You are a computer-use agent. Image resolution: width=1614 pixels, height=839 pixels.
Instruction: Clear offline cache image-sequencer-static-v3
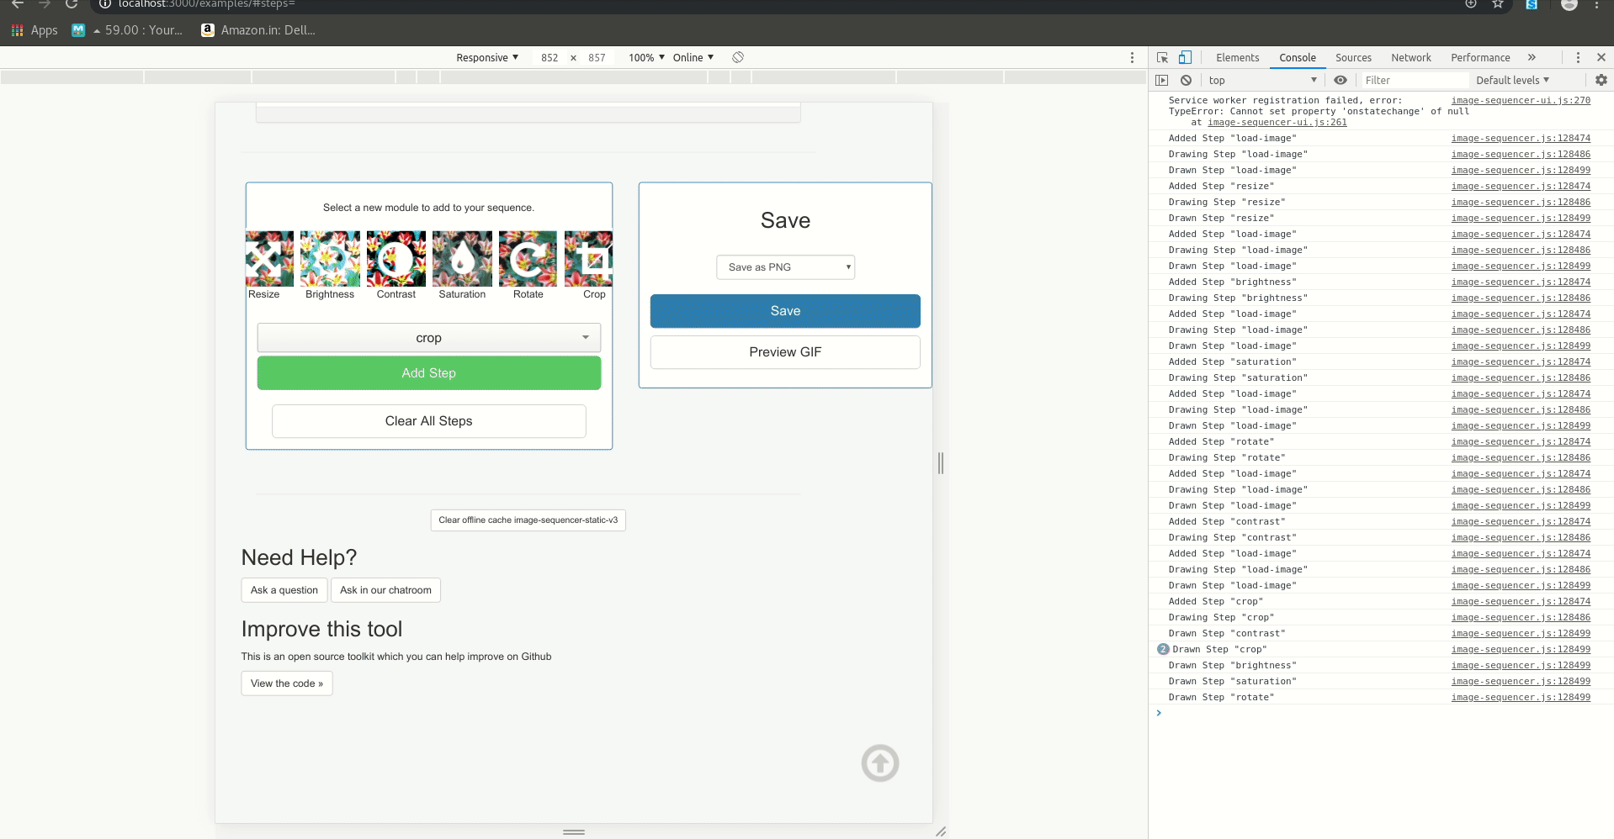pos(528,520)
